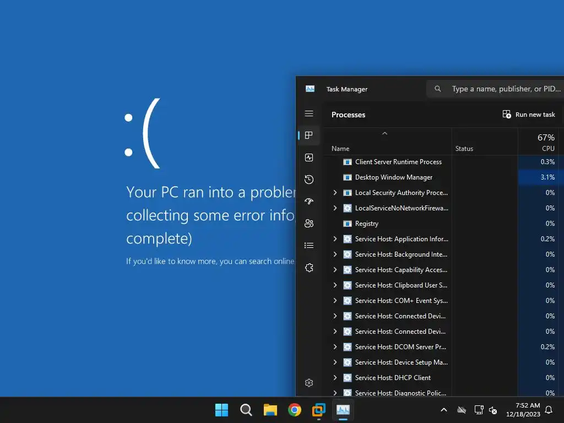Screen dimensions: 564x423
Task: Expand Service Host: Background Intelligent row
Action: point(335,254)
